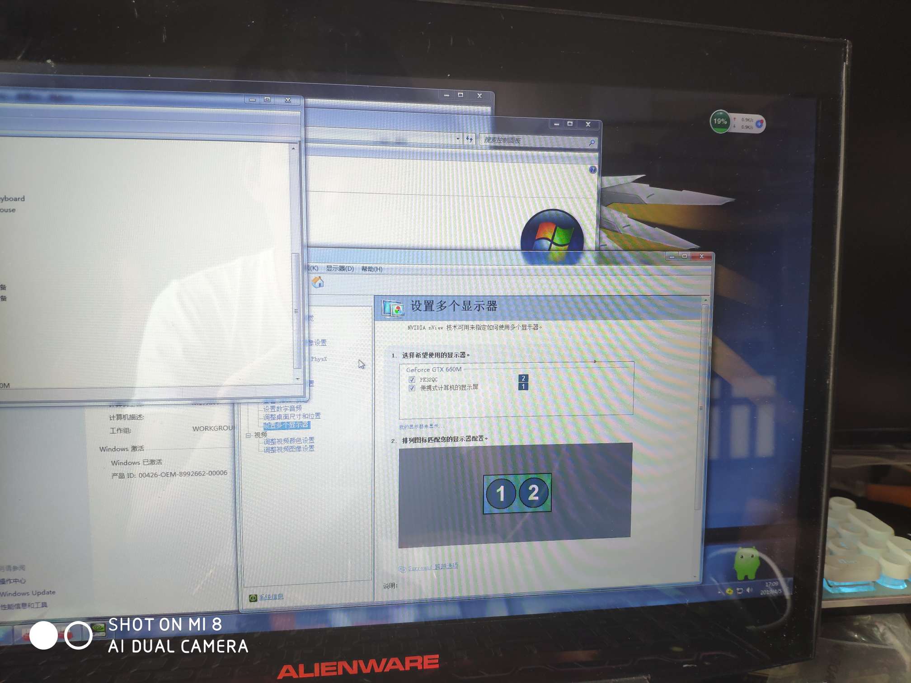
Task: Click WORKGROUP workgroup value
Action: point(213,428)
